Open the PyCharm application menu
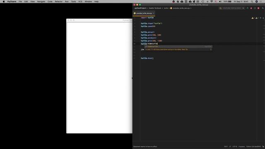Image resolution: width=265 pixels, height=149 pixels. click(12, 2)
